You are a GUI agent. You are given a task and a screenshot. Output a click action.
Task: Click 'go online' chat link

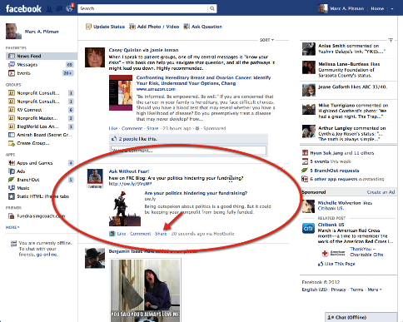pos(47,255)
